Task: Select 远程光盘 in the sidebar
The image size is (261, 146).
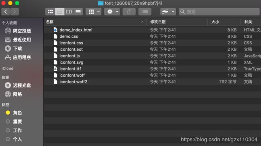Action: pyautogui.click(x=18, y=85)
